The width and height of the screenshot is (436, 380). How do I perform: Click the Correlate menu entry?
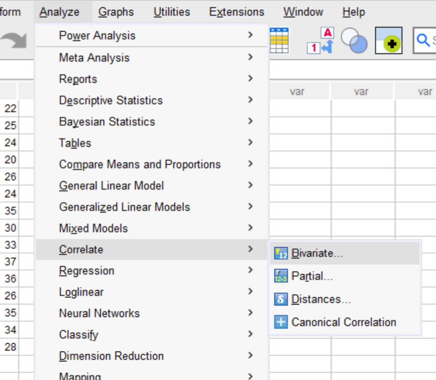pos(152,249)
